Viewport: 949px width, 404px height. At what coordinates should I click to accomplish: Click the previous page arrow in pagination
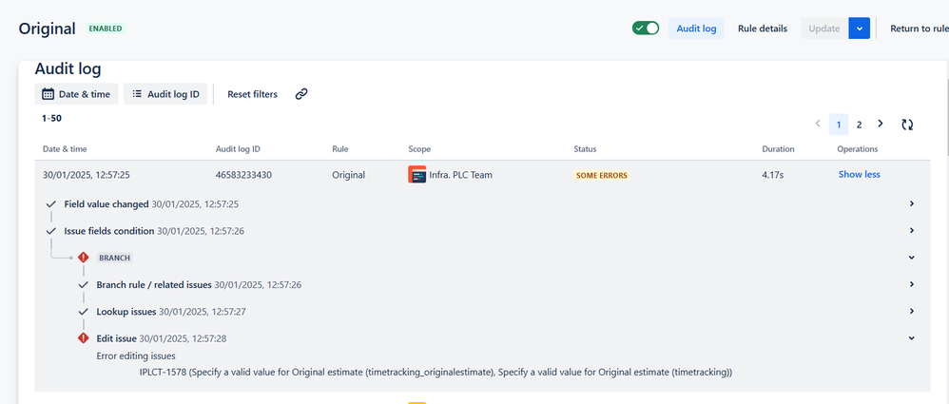818,124
